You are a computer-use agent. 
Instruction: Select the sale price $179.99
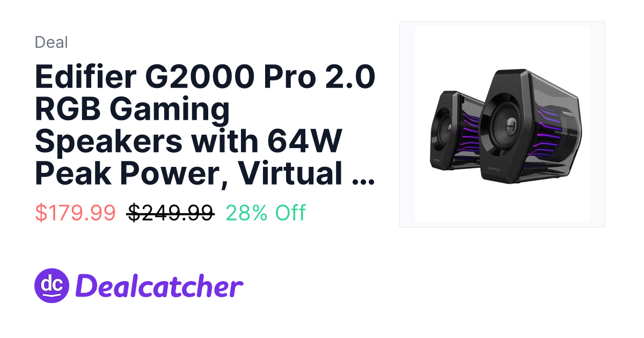click(75, 213)
